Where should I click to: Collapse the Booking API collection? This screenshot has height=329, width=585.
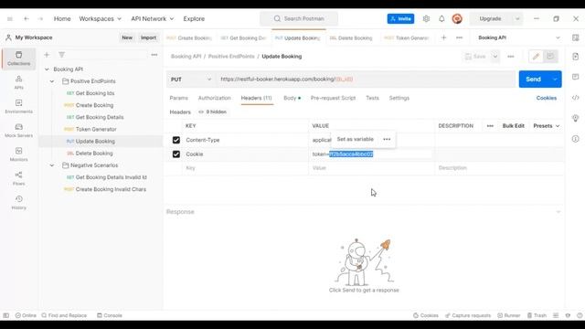[47, 69]
